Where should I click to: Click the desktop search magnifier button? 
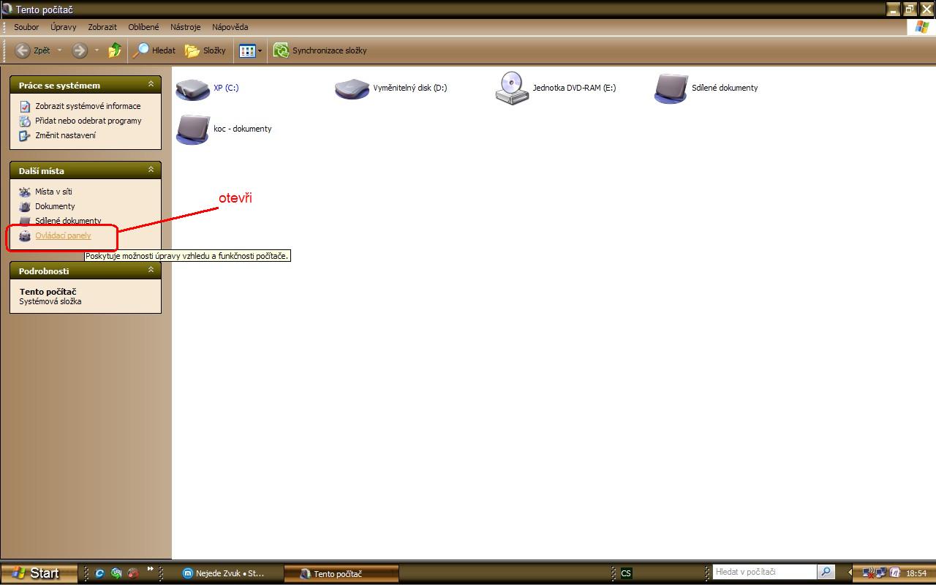click(826, 572)
